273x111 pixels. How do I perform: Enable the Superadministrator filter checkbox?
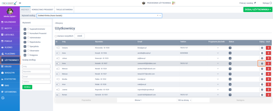[x=28, y=29]
